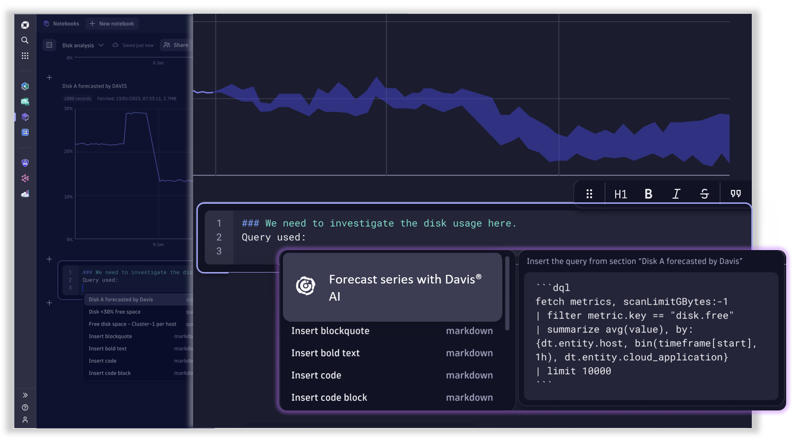801x441 pixels.
Task: Expand the collapsed sidebar with the double-arrow toggle
Action: pos(25,395)
